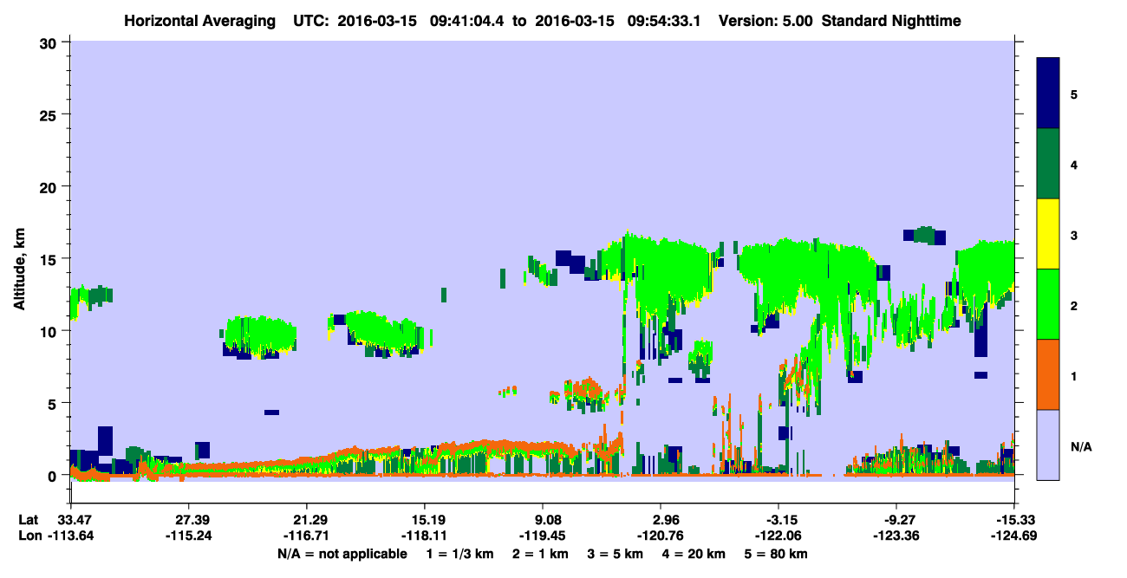Screen dimensions: 1127x578
Task: Click the 'Standard Nighttime' label
Action: coord(891,20)
